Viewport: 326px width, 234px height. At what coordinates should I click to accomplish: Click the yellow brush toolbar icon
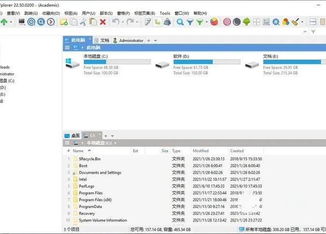[x=296, y=22]
